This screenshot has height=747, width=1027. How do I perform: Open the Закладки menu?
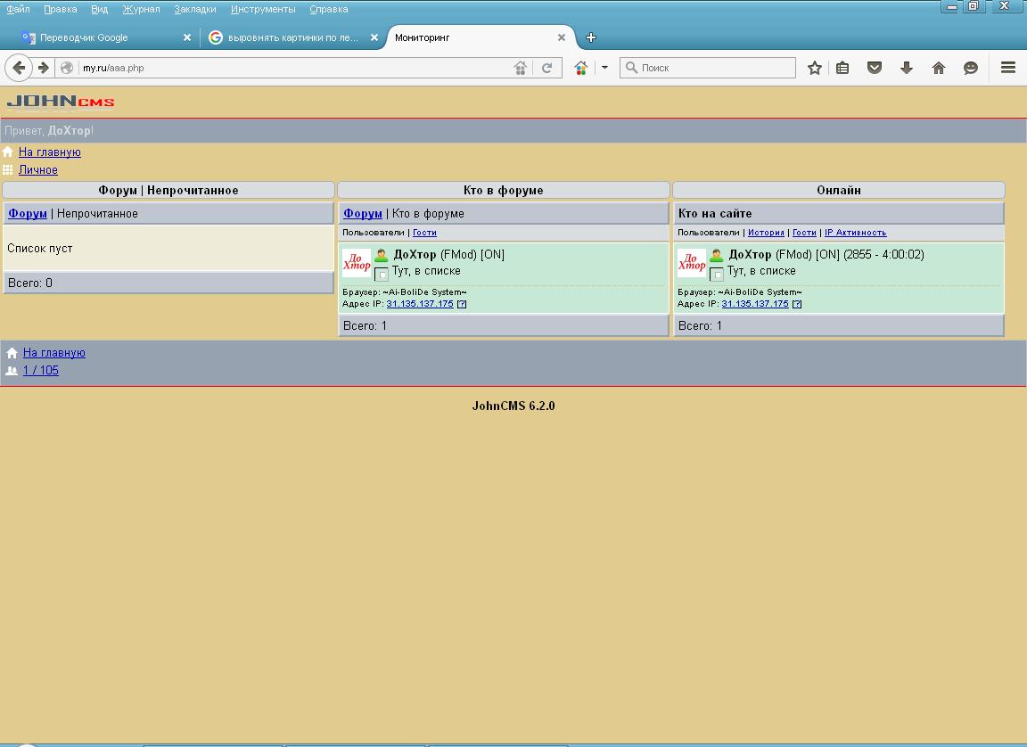coord(195,9)
